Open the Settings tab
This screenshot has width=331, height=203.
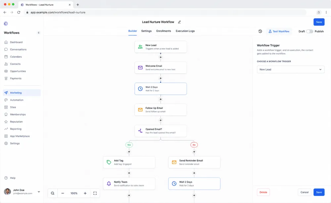(x=146, y=31)
